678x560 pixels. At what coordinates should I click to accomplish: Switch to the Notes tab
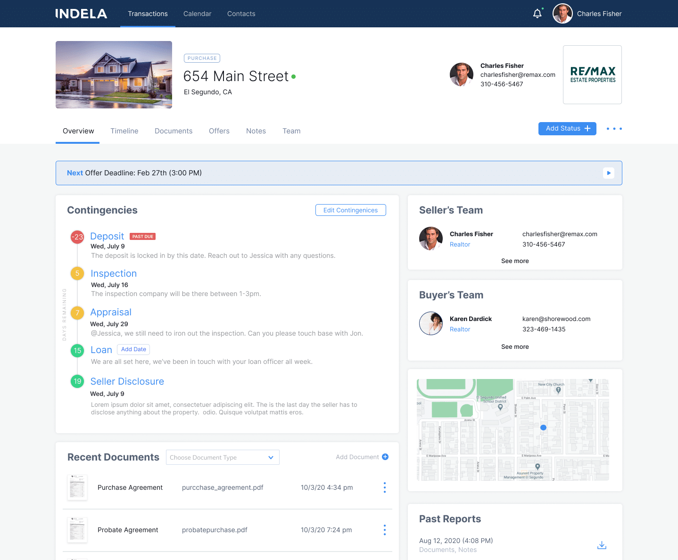256,131
